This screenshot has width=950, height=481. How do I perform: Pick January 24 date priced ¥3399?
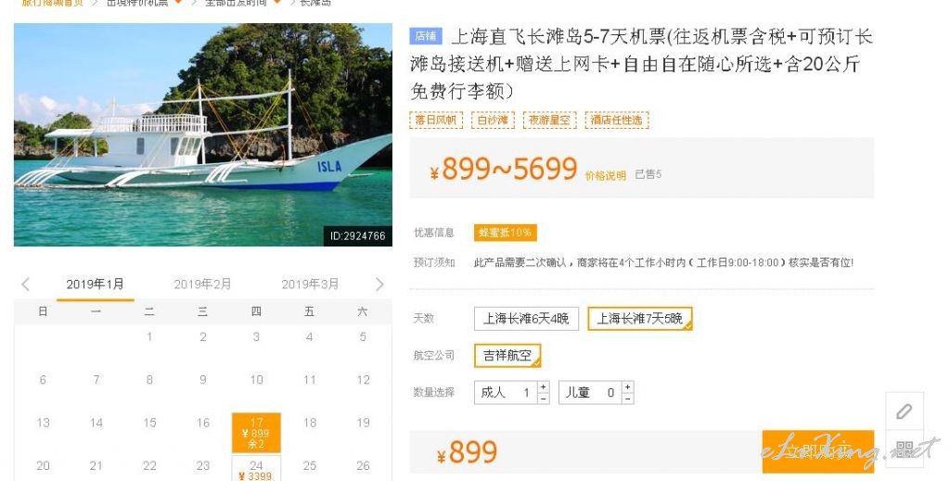pos(256,469)
